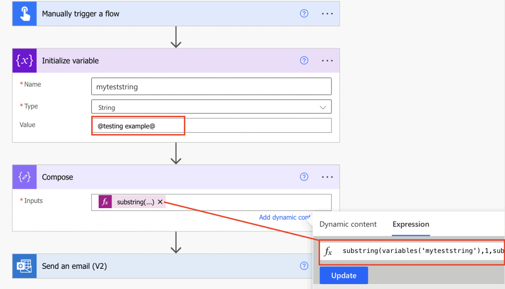Click the Inputs field label

coord(33,201)
